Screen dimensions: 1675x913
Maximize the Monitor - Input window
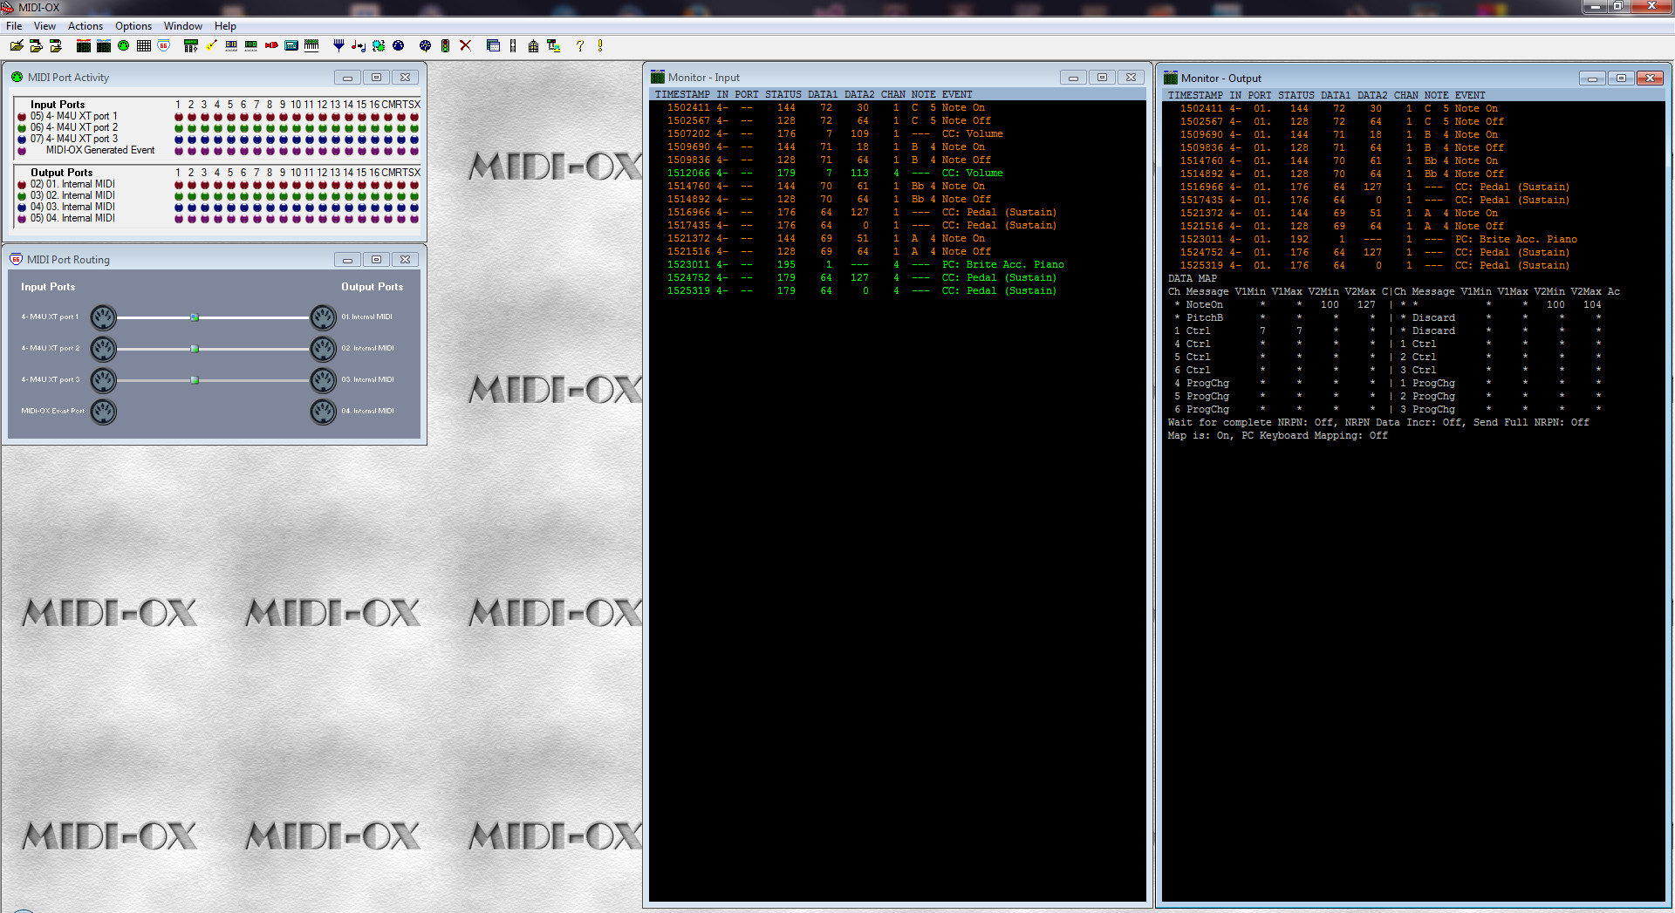click(x=1102, y=78)
